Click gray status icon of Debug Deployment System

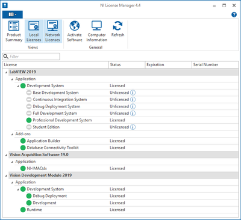click(29, 106)
